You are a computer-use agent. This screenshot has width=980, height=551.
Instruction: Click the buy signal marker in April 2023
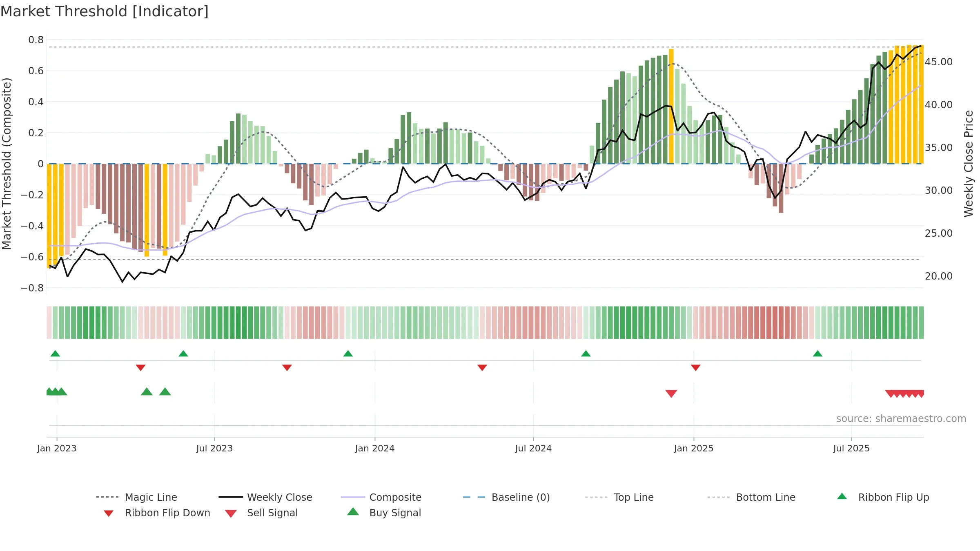[147, 391]
